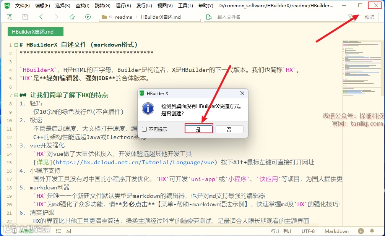
Task: Open the 查找(I) menu
Action: pyautogui.click(x=83, y=5)
